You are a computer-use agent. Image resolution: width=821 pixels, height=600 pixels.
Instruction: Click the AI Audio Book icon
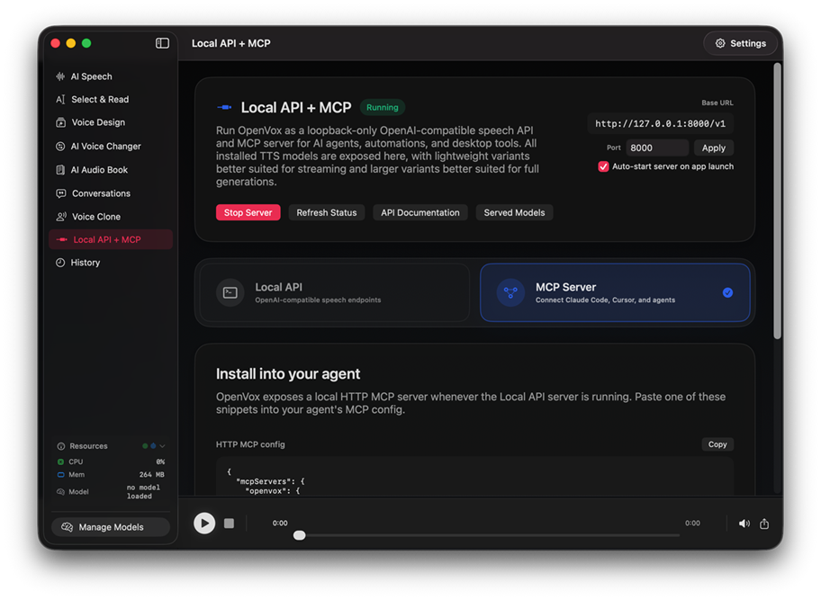coord(60,170)
